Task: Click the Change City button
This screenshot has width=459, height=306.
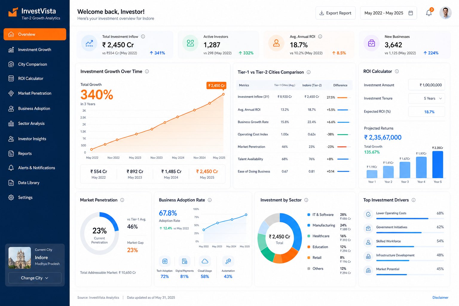Action: point(35,278)
